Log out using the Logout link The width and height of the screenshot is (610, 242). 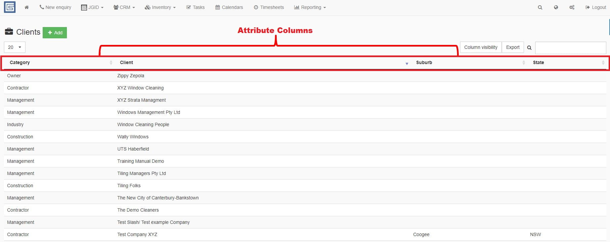pos(595,7)
